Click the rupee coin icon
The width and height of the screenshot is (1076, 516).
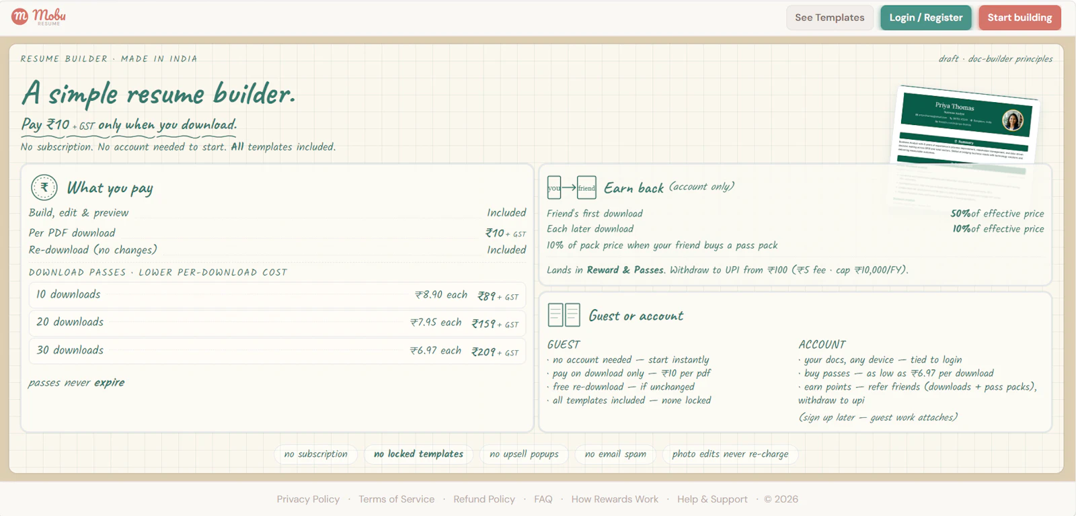tap(44, 187)
